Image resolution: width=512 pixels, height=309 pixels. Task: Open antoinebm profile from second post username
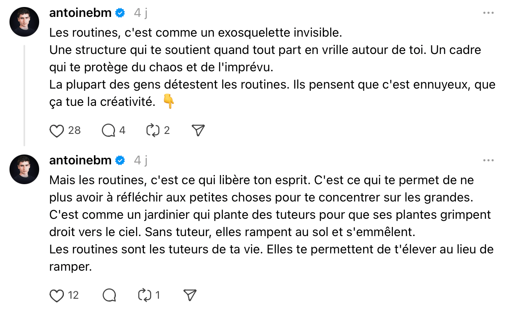(x=80, y=160)
